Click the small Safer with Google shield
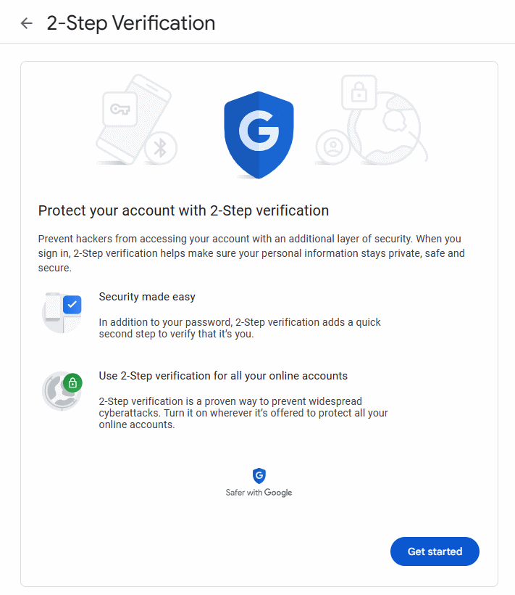Screen dimensions: 515x595 pos(259,476)
